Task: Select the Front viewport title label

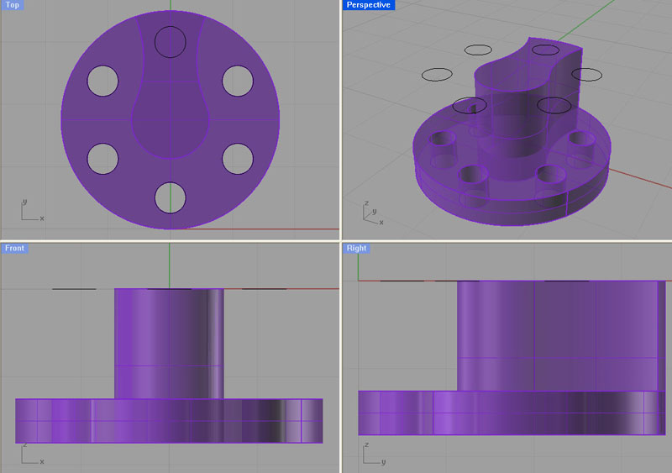Action: pyautogui.click(x=15, y=248)
